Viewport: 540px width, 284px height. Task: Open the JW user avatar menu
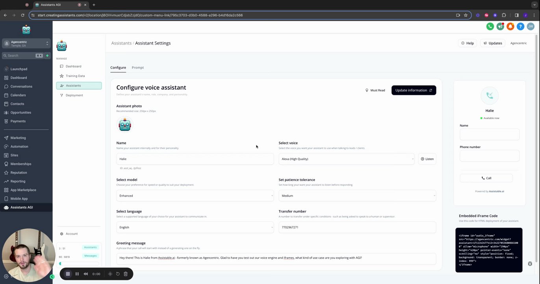click(x=531, y=26)
